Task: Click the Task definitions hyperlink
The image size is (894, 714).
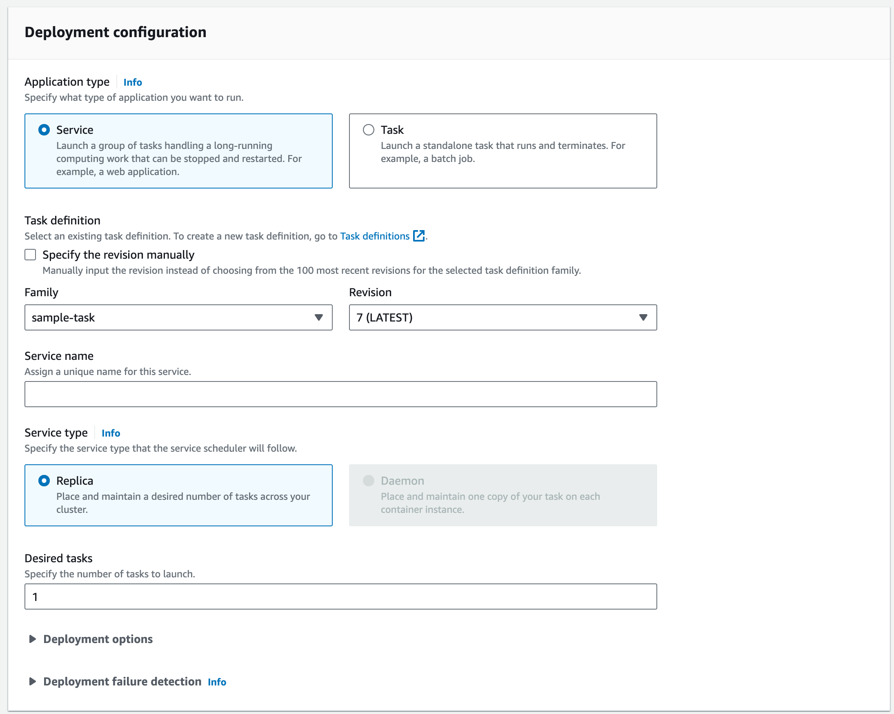Action: click(374, 236)
